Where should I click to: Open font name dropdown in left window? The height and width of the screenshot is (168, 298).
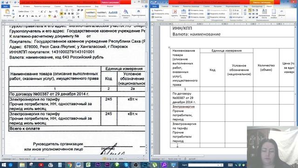tap(30, 12)
